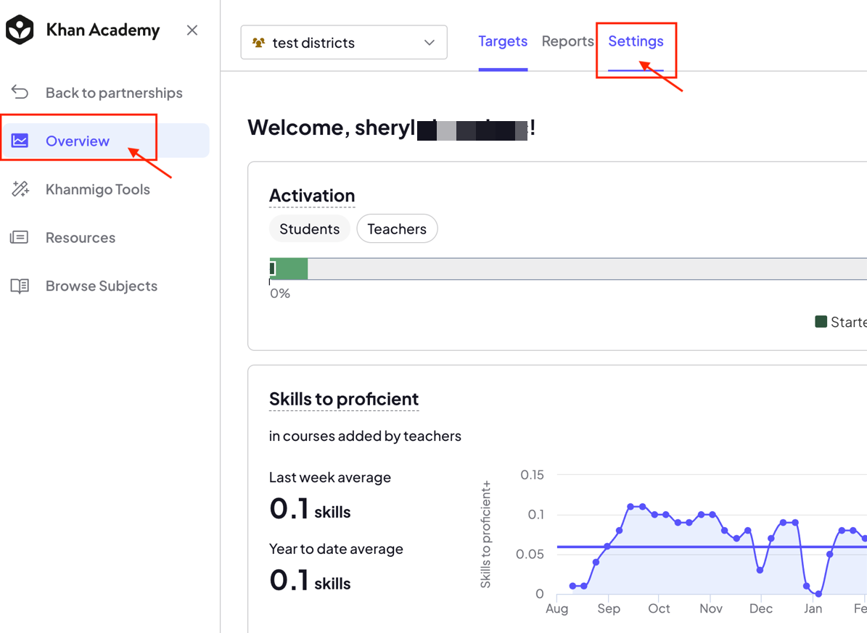Expand the test districts dropdown chevron
867x633 pixels.
429,43
